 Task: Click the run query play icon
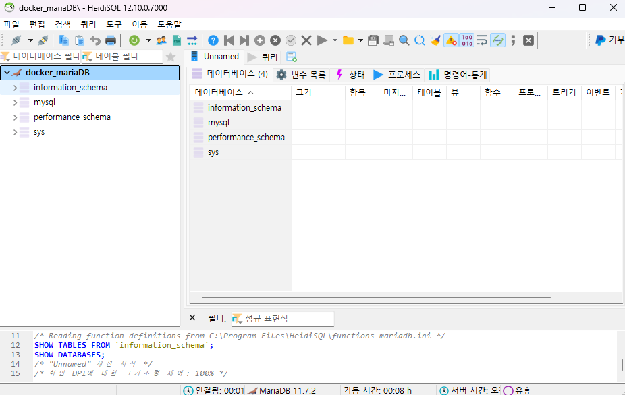coord(322,40)
